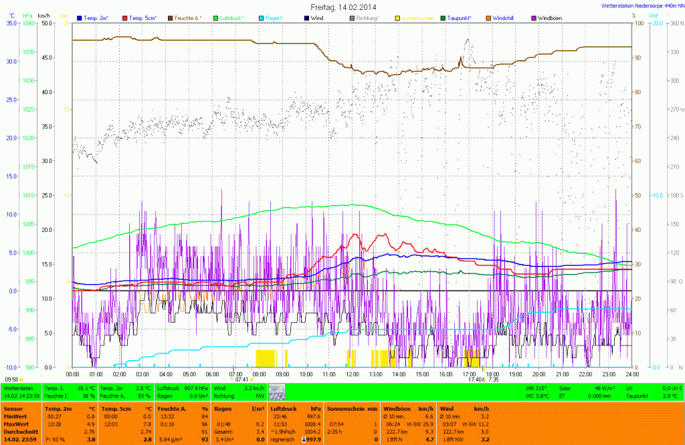This screenshot has height=445, width=685.
Task: Click the blue Temp. 2m legend square
Action: (80, 17)
